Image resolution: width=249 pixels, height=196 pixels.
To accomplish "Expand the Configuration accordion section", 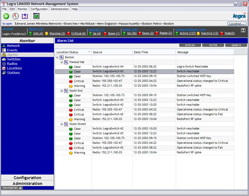I will pyautogui.click(x=28, y=178).
